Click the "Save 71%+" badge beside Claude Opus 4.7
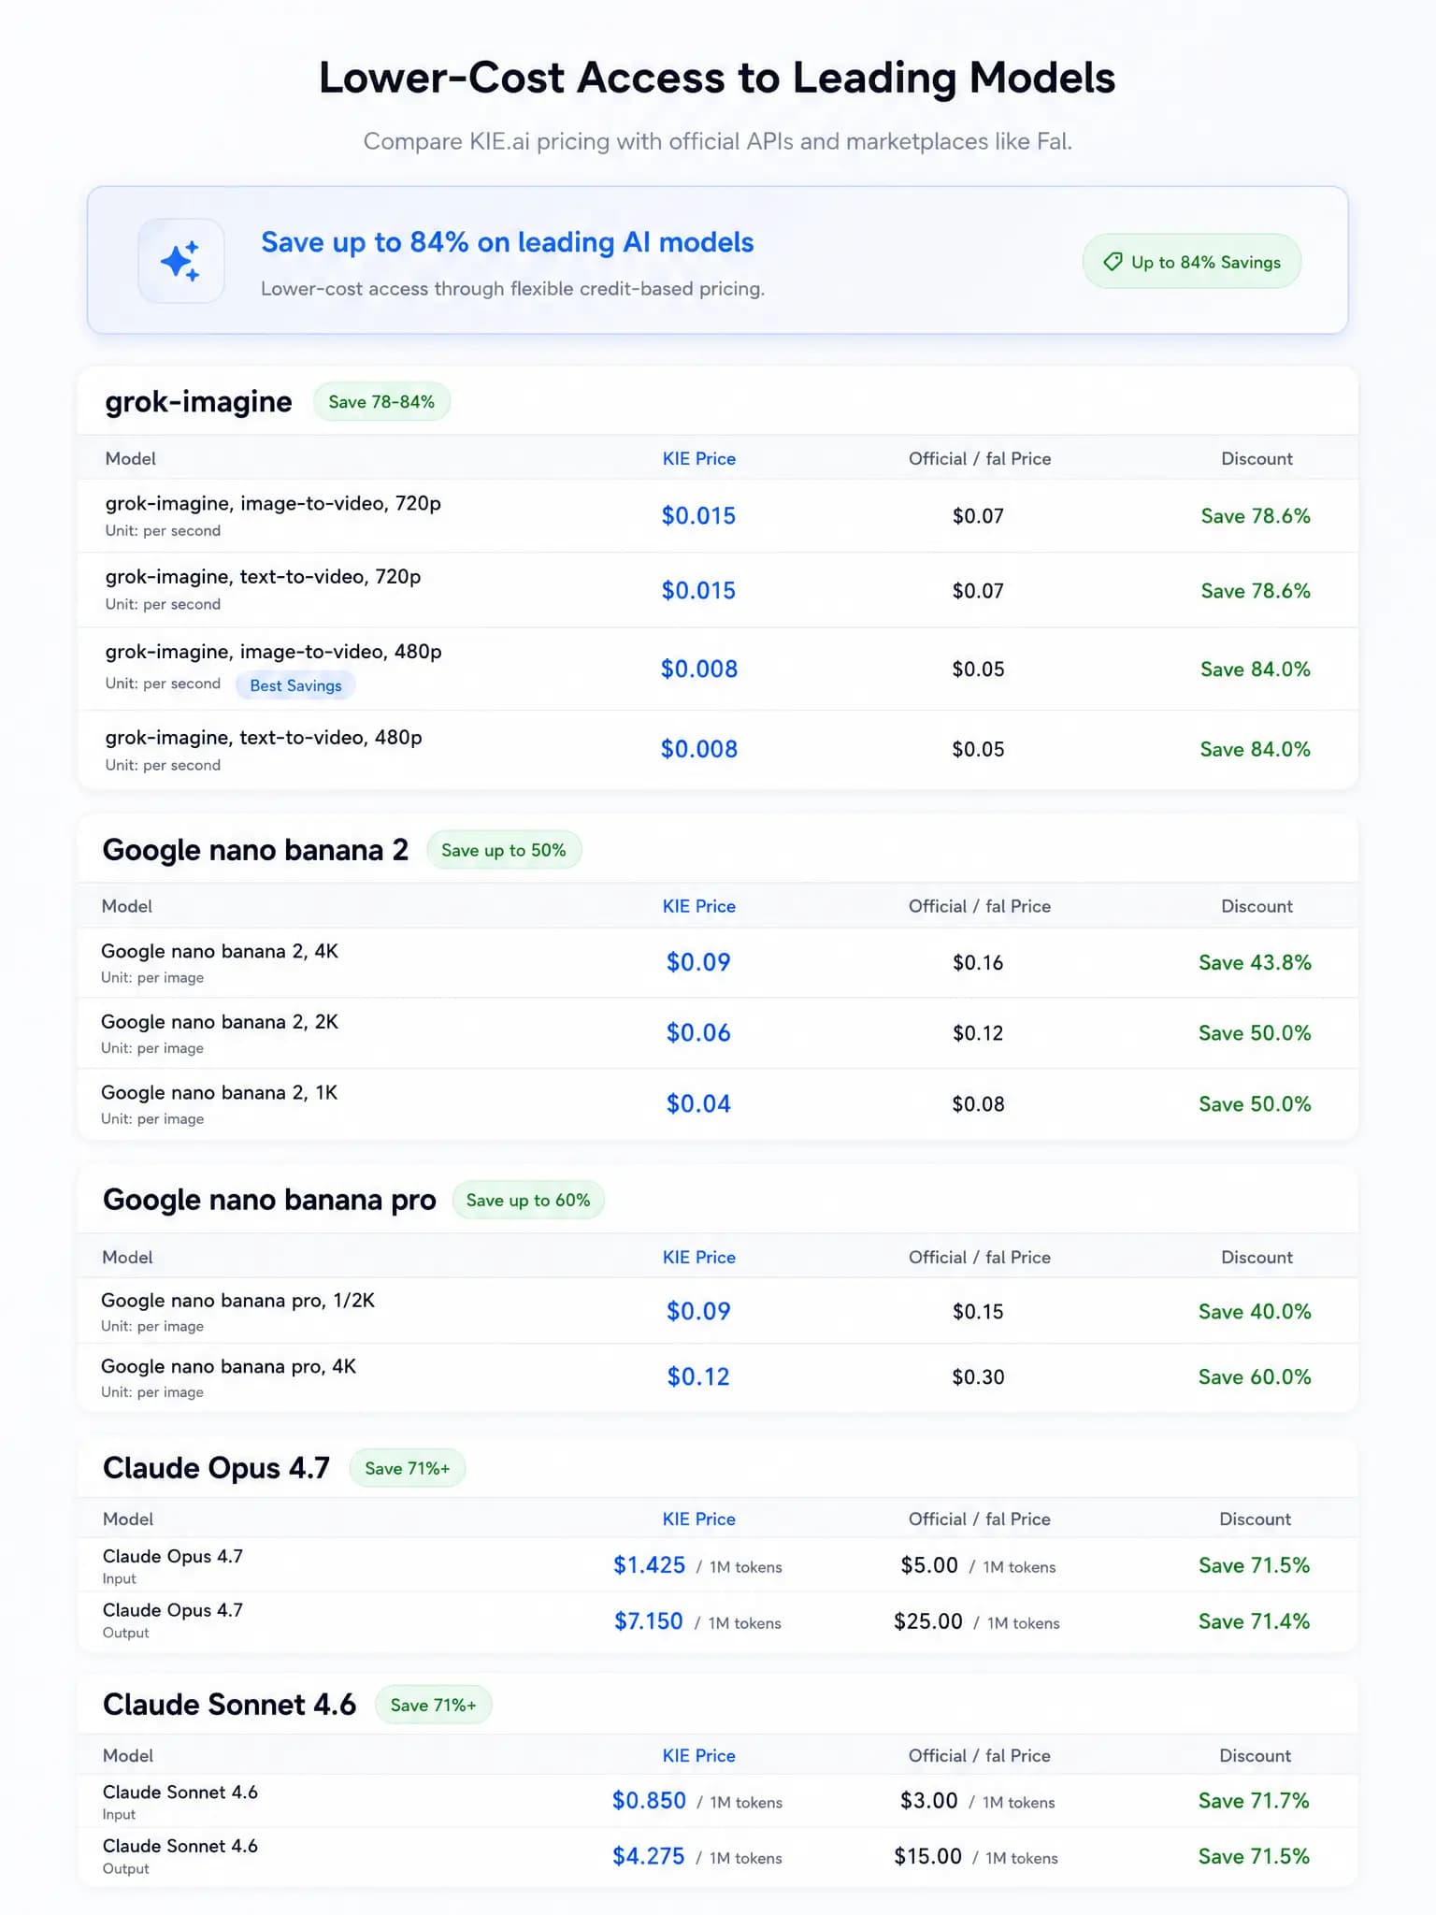Screen dimensions: 1436x1915 coord(408,1468)
